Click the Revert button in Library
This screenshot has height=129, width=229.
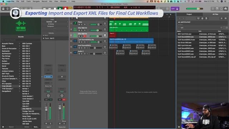pos(11,127)
